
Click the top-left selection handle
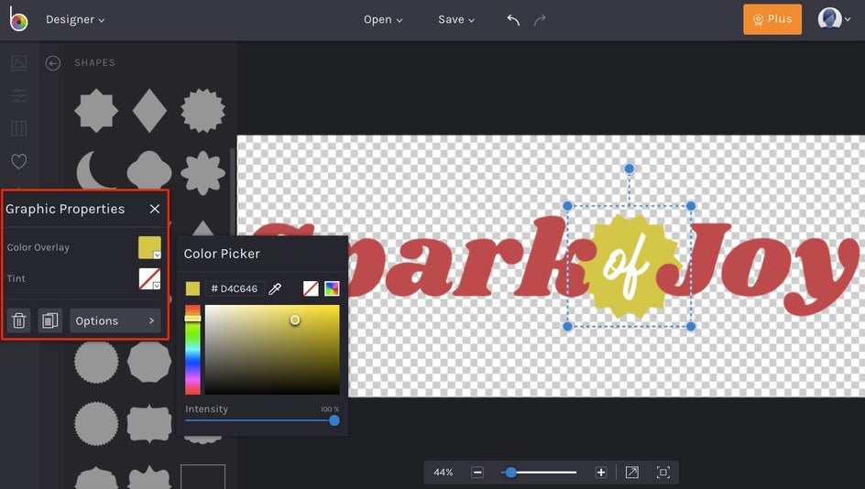click(x=568, y=206)
